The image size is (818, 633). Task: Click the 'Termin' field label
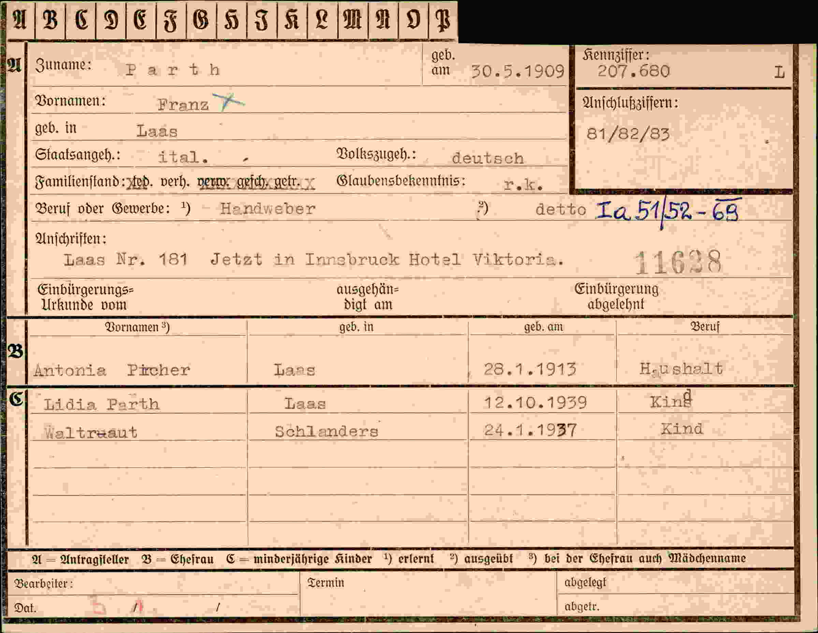pos(325,583)
